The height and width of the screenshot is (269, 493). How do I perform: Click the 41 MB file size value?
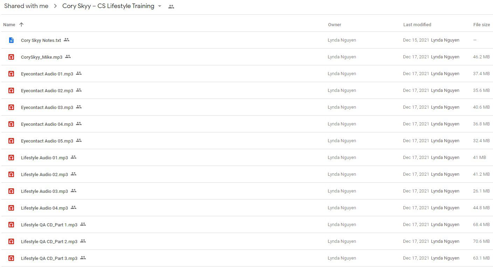coord(479,158)
